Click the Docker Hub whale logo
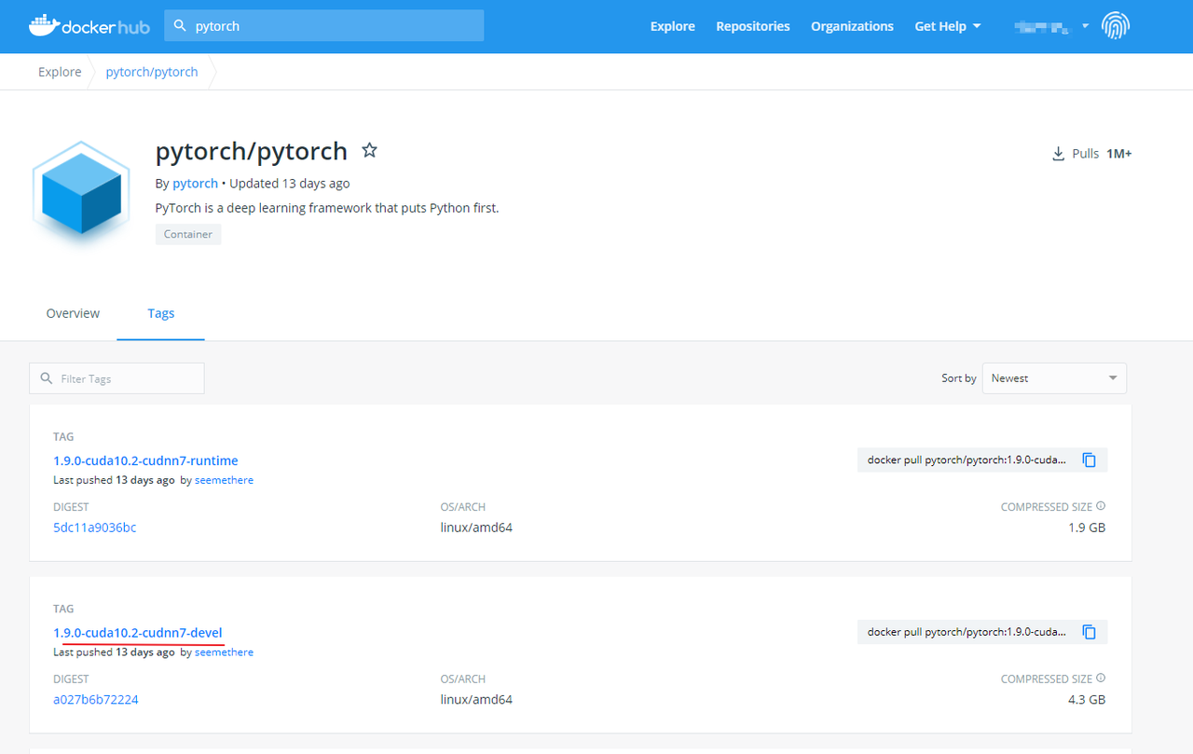1193x754 pixels. coord(89,25)
